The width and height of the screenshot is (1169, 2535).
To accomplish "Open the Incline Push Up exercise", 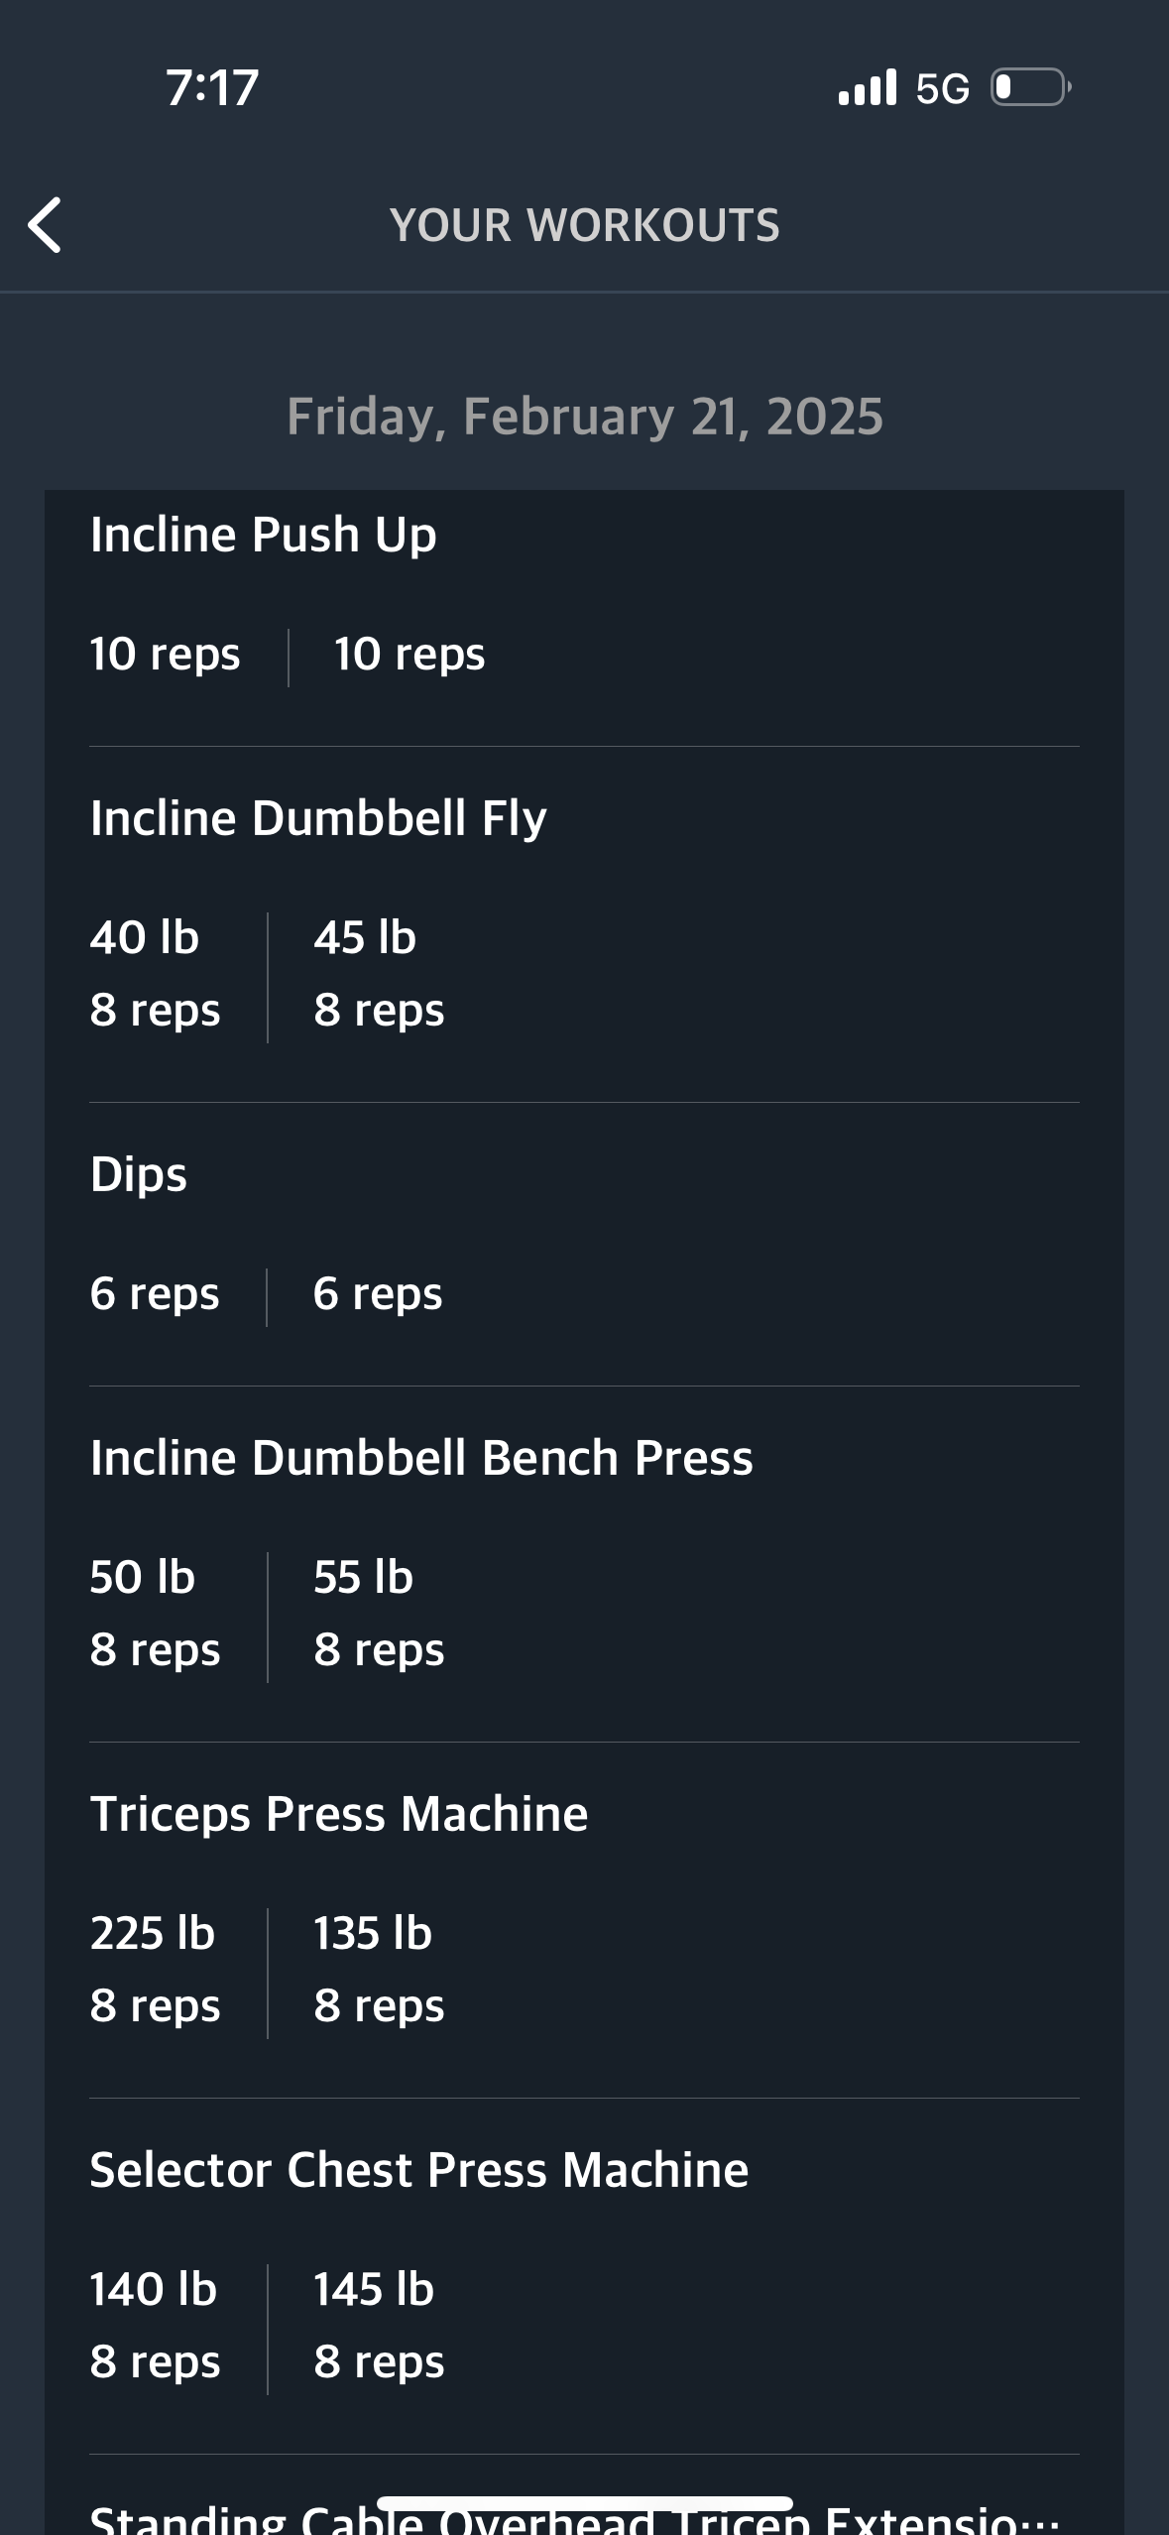I will 263,535.
